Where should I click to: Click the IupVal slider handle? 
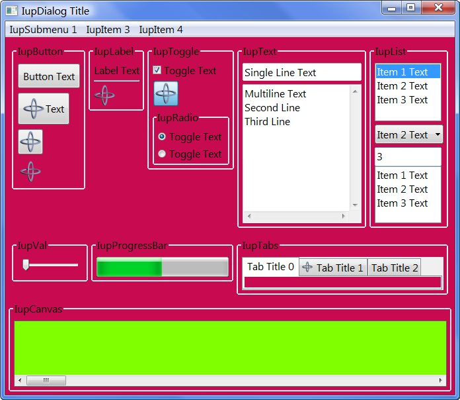[26, 264]
